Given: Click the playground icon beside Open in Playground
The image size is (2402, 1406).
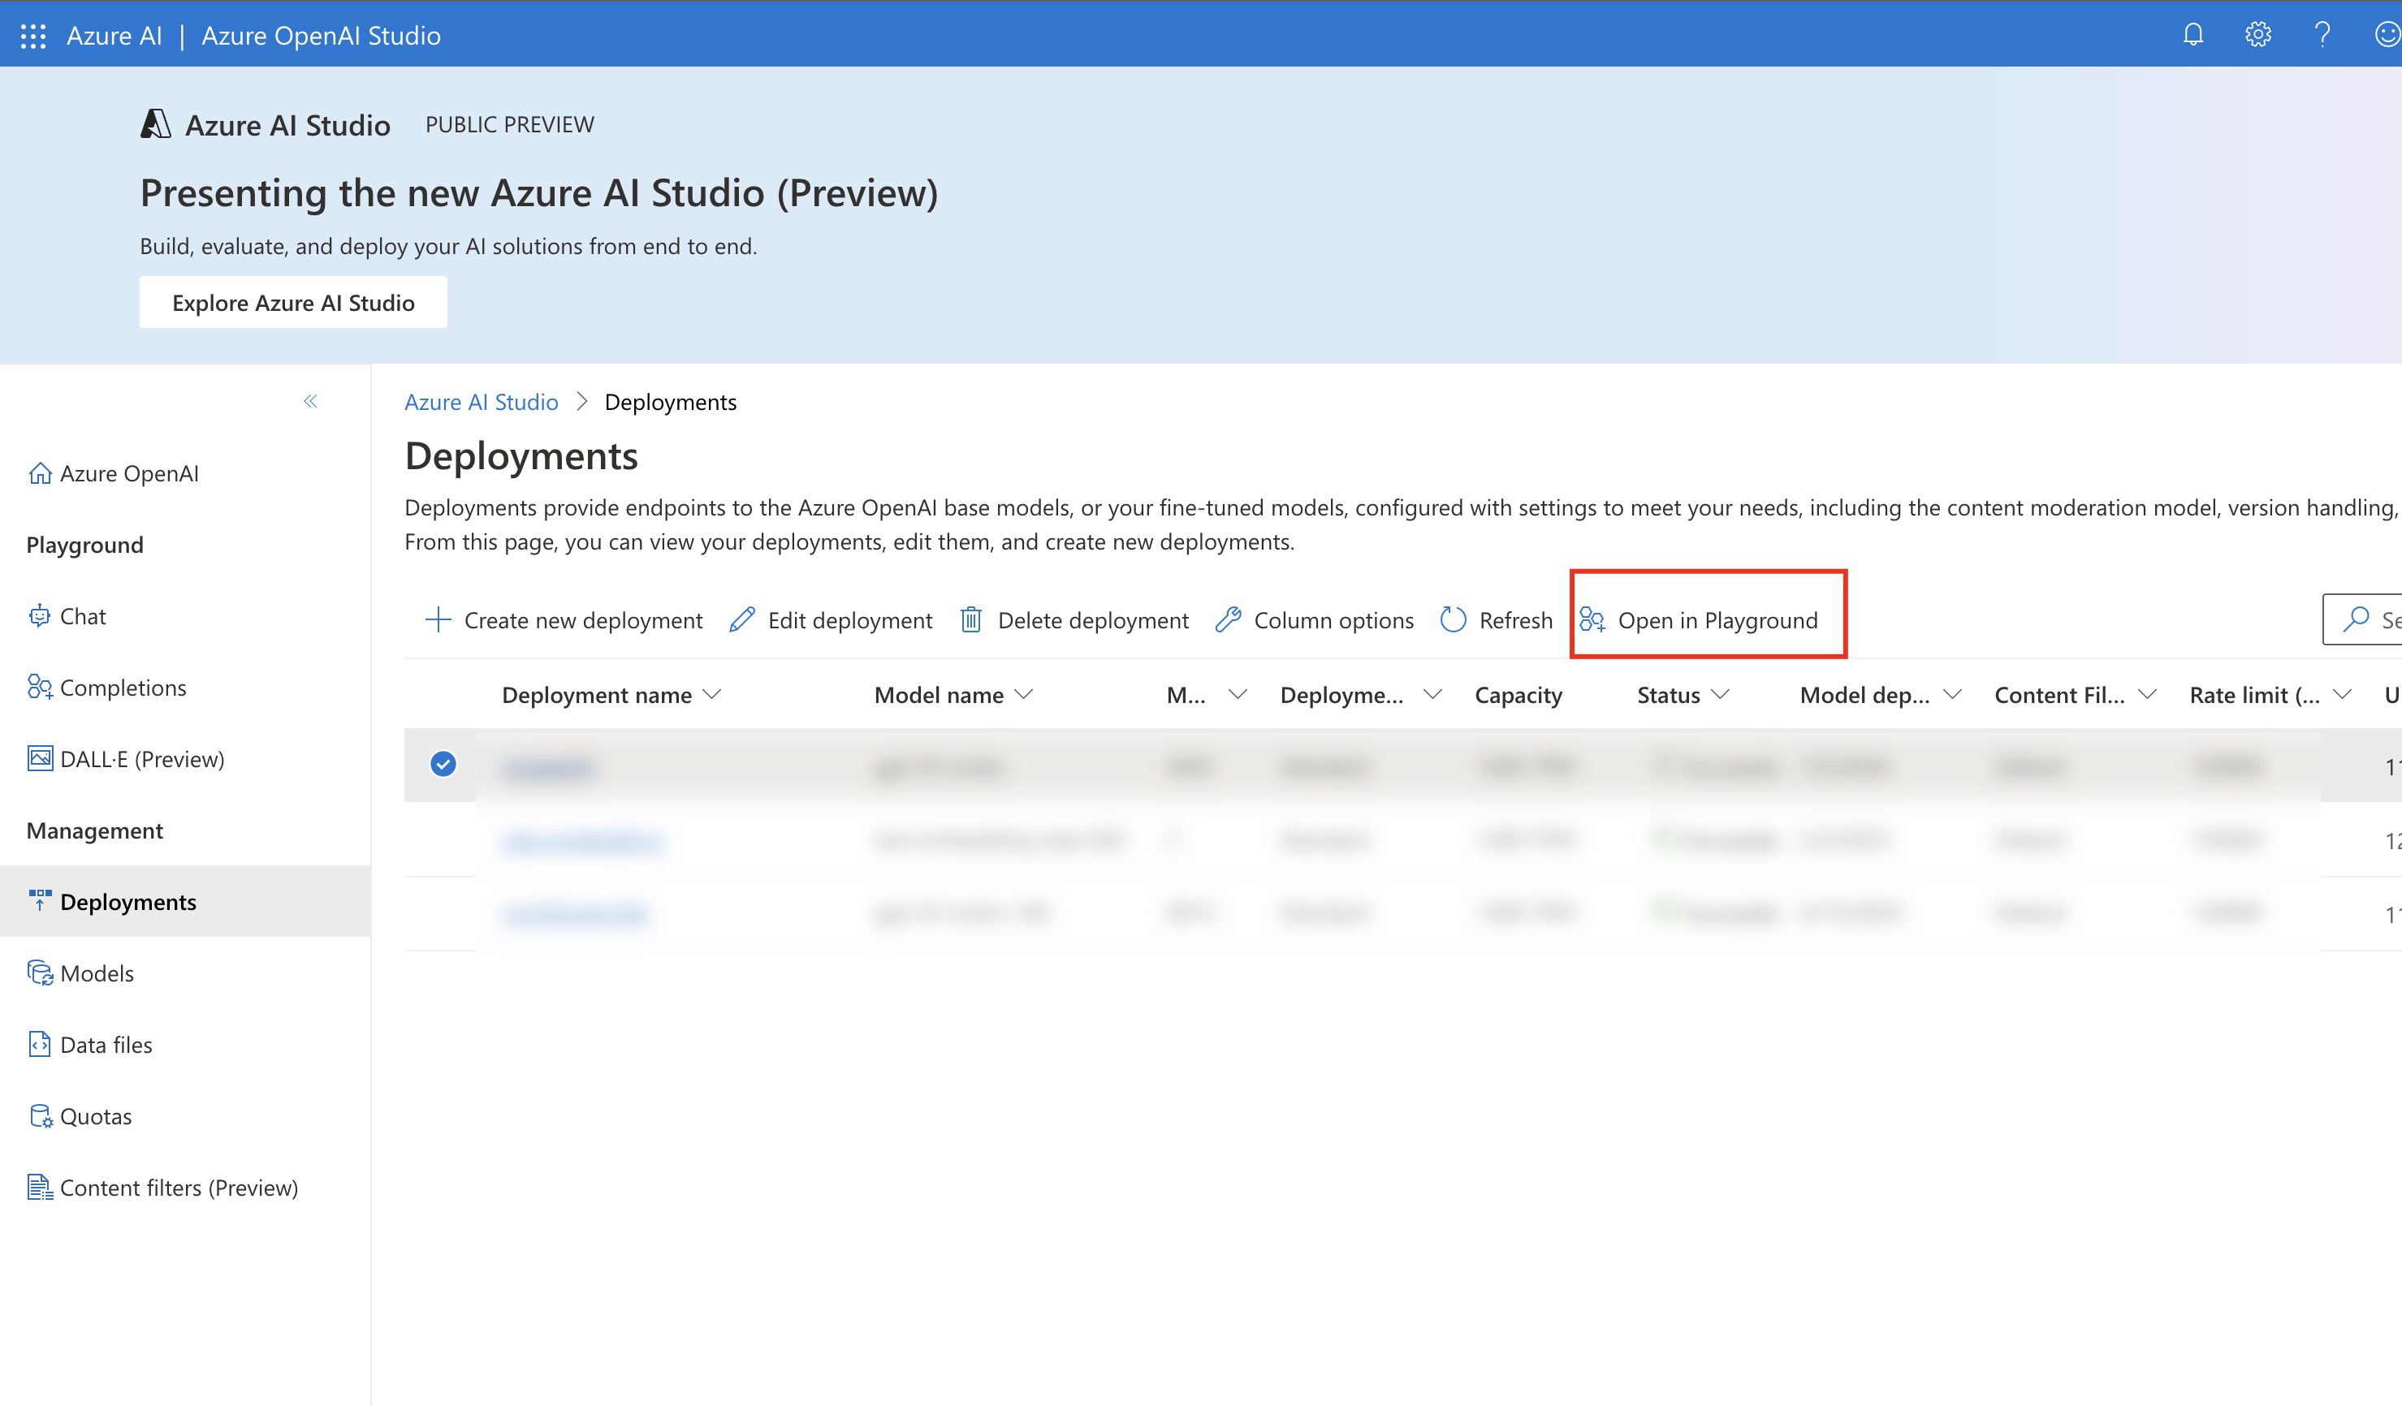Looking at the screenshot, I should click(1592, 620).
